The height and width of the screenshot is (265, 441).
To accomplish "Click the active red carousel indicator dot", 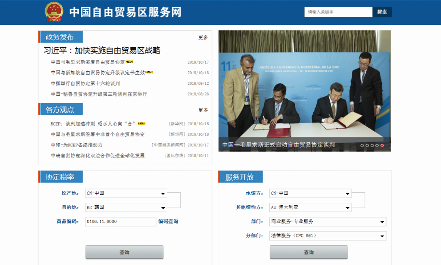I will [382, 145].
